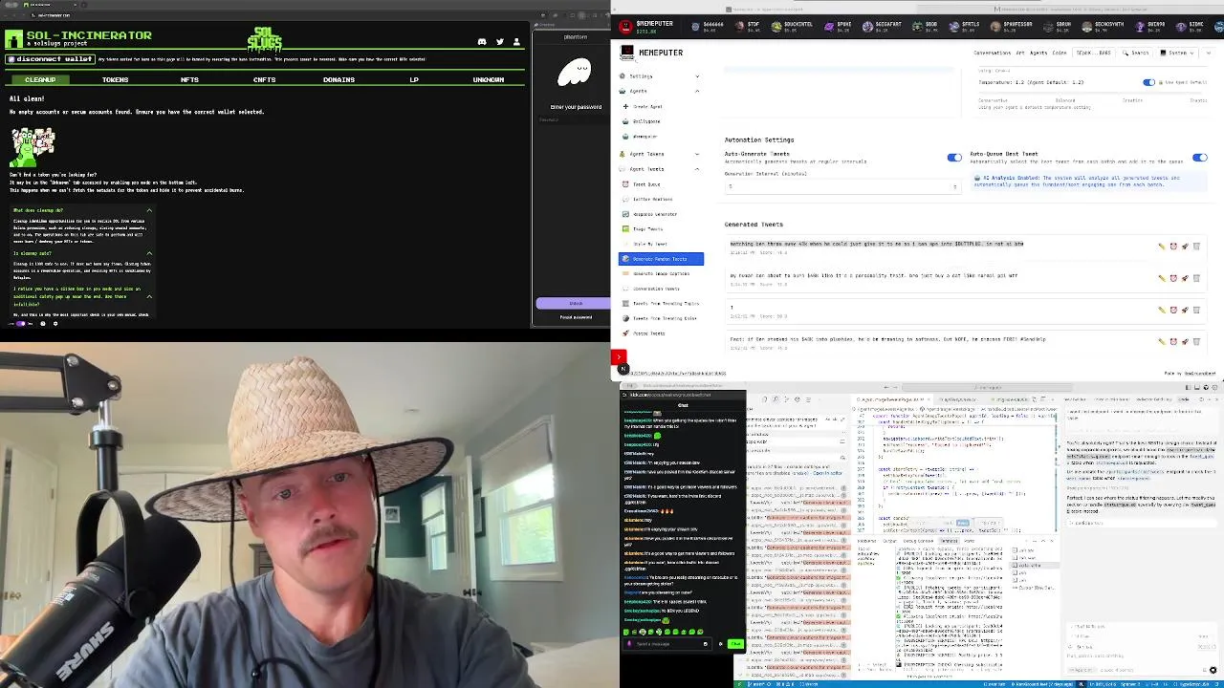Toggle the Auto-Generate Tweets switch
Screen dimensions: 1224x688
click(954, 158)
